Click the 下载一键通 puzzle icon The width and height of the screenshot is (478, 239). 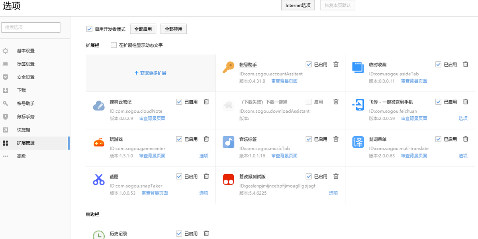pyautogui.click(x=228, y=105)
